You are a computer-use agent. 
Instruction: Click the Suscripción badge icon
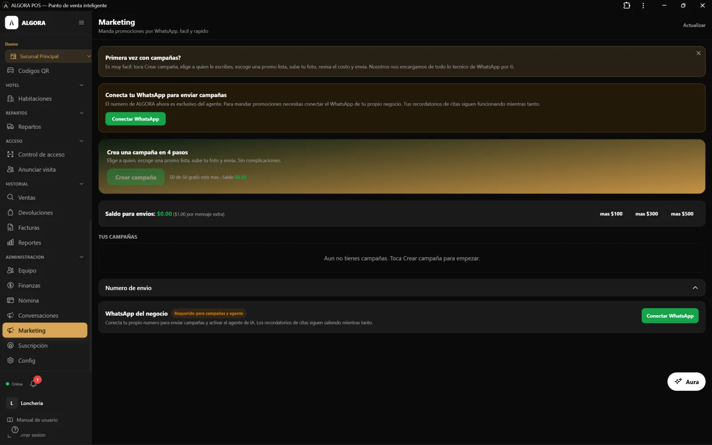tap(10, 345)
